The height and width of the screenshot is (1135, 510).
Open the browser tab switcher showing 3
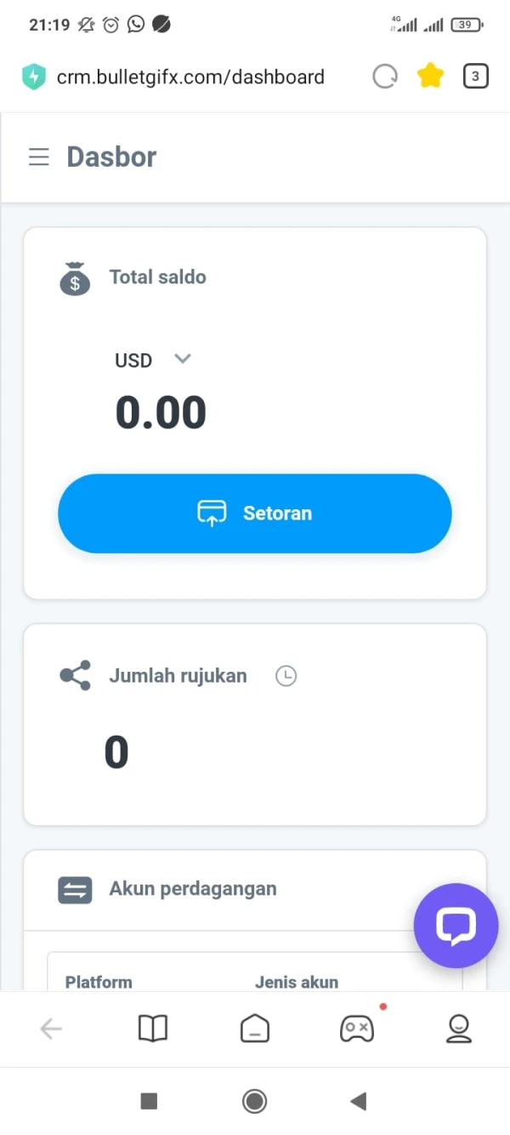[475, 77]
